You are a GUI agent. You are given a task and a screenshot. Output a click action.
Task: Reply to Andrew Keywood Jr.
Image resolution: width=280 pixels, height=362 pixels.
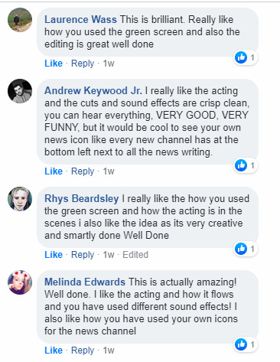point(83,171)
